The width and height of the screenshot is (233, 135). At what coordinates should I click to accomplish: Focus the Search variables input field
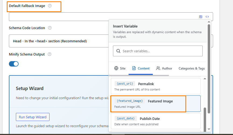click(161, 51)
